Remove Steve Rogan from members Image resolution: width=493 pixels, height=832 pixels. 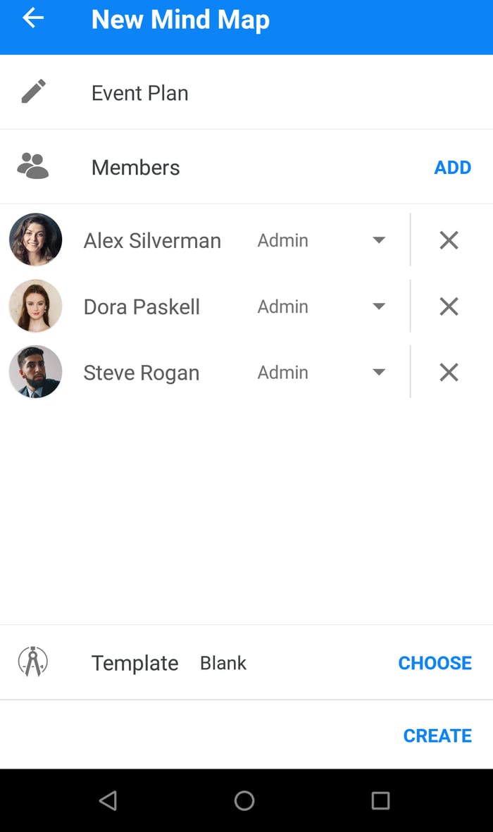(x=449, y=372)
